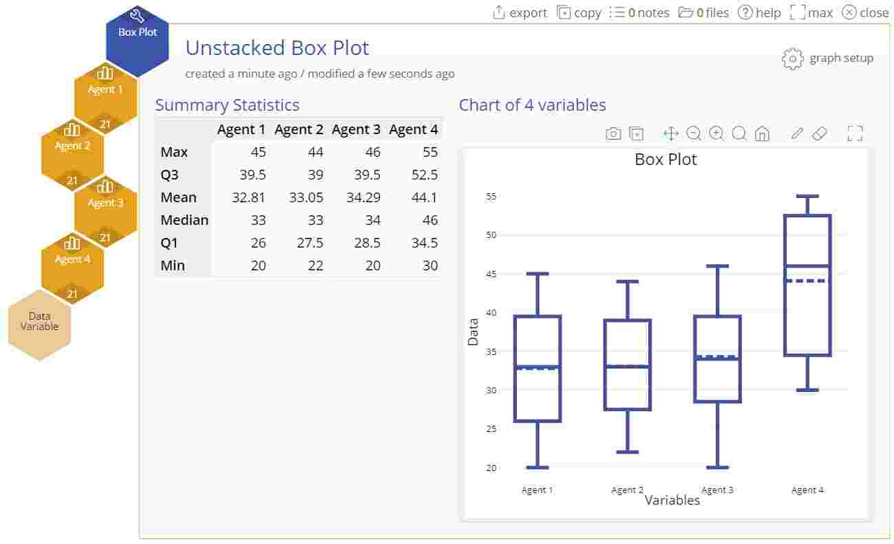Copy the graph using the copy icon
This screenshot has width=894, height=544.
[578, 12]
